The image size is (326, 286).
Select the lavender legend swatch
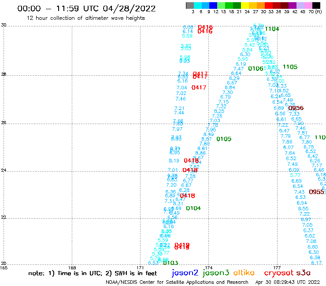click(x=300, y=5)
